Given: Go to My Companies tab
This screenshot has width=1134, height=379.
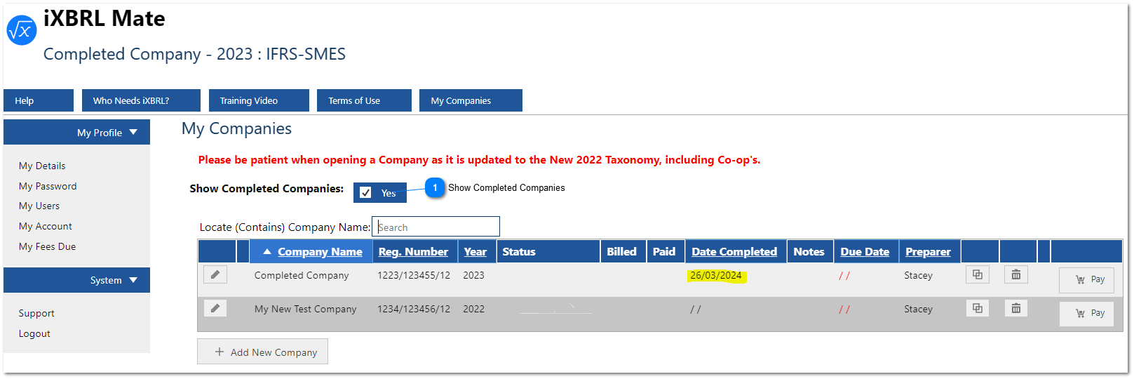Looking at the screenshot, I should [x=471, y=100].
